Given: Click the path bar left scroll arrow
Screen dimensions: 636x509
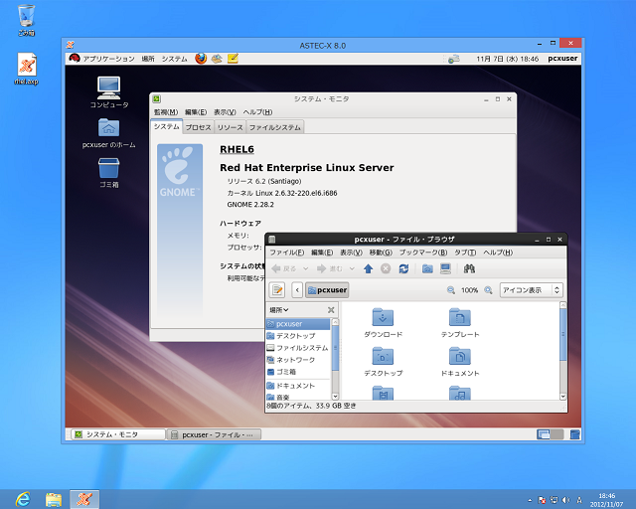Looking at the screenshot, I should (297, 290).
